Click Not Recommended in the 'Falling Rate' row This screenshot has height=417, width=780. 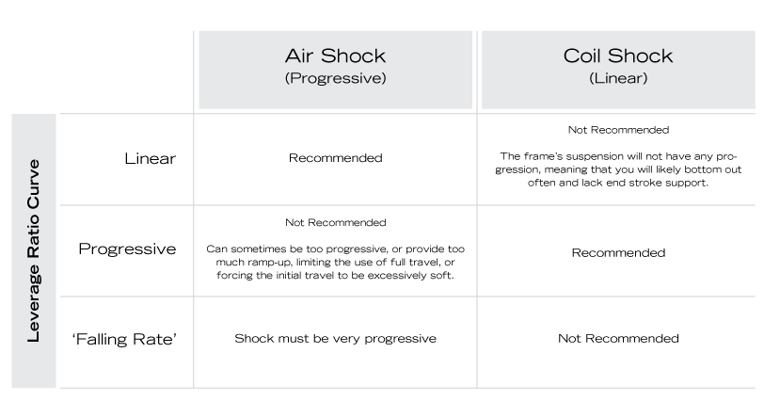(x=617, y=338)
